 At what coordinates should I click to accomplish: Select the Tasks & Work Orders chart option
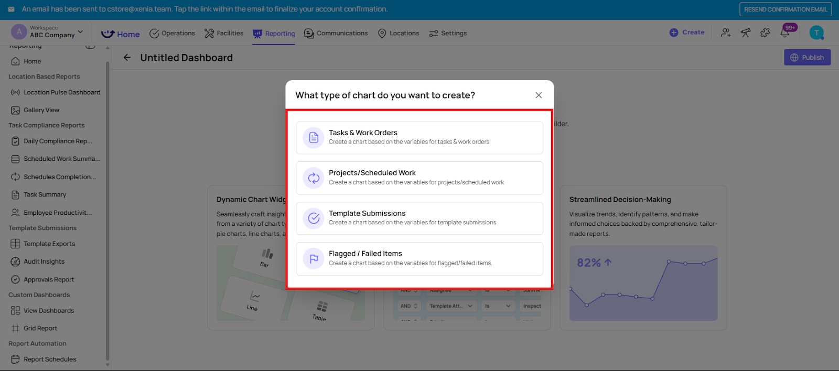[x=419, y=138]
